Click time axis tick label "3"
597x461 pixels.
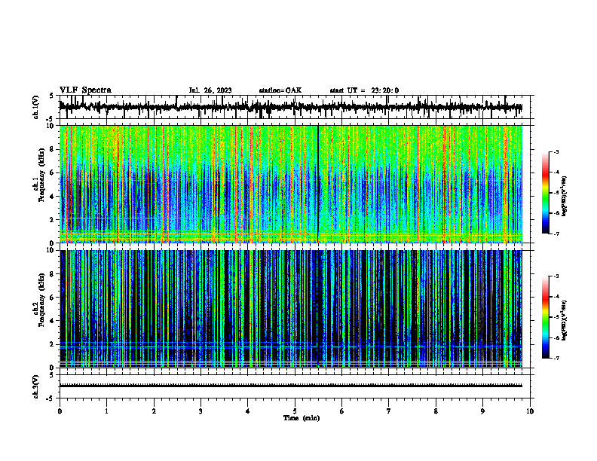click(x=201, y=411)
